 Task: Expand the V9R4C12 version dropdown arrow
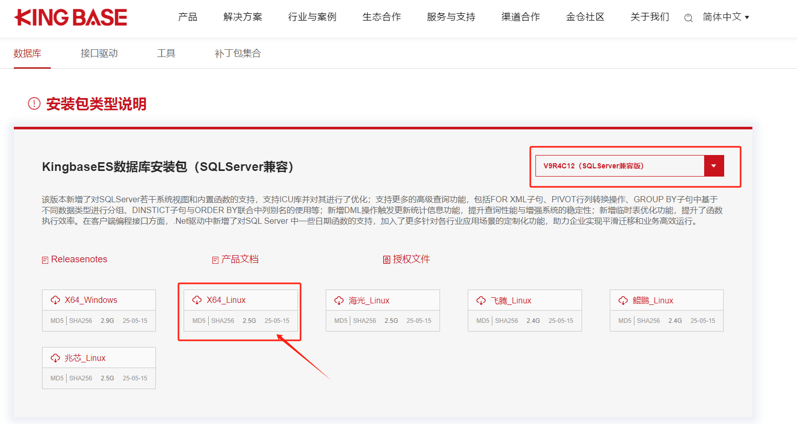coord(713,166)
